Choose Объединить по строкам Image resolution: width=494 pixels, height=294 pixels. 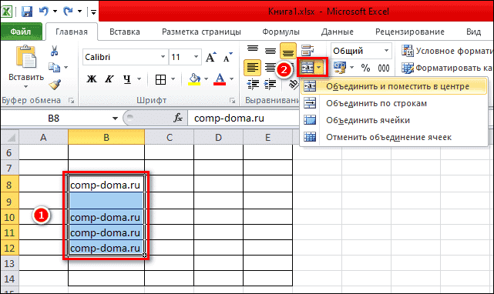tap(394, 103)
